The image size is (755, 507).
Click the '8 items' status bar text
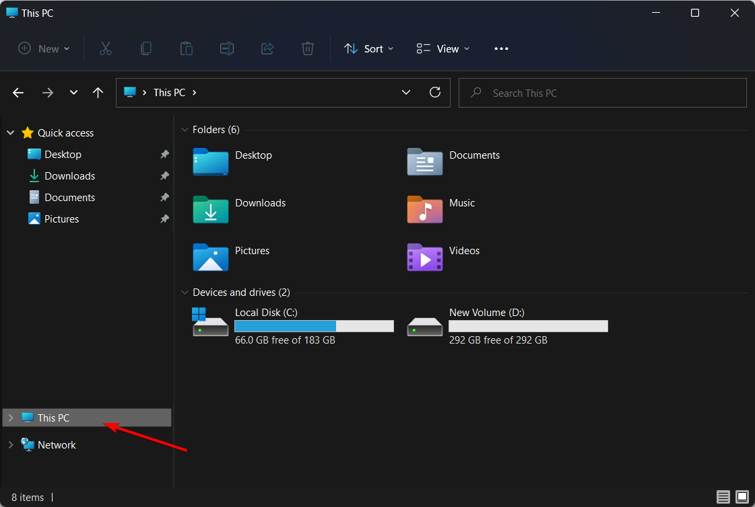click(28, 498)
